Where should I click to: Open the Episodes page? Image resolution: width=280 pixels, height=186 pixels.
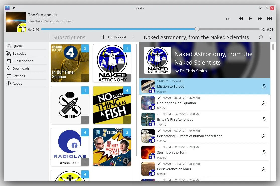26,53
